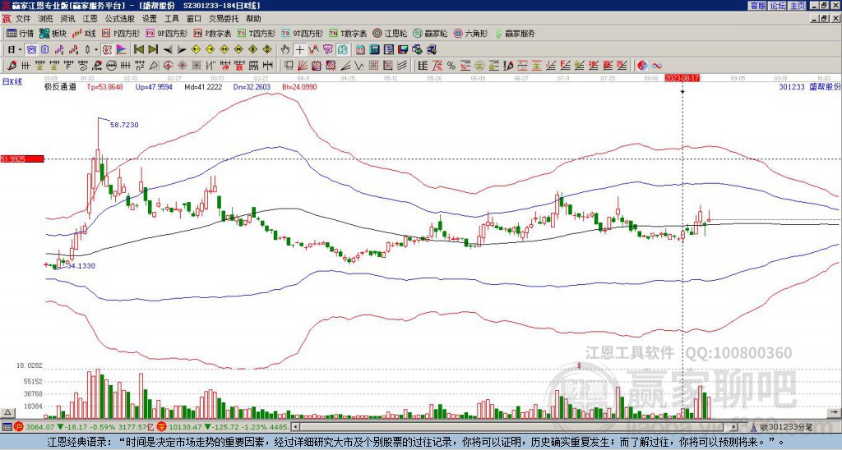This screenshot has width=842, height=450.
Task: Click the Md=41.2222 indicator value
Action: coord(203,86)
